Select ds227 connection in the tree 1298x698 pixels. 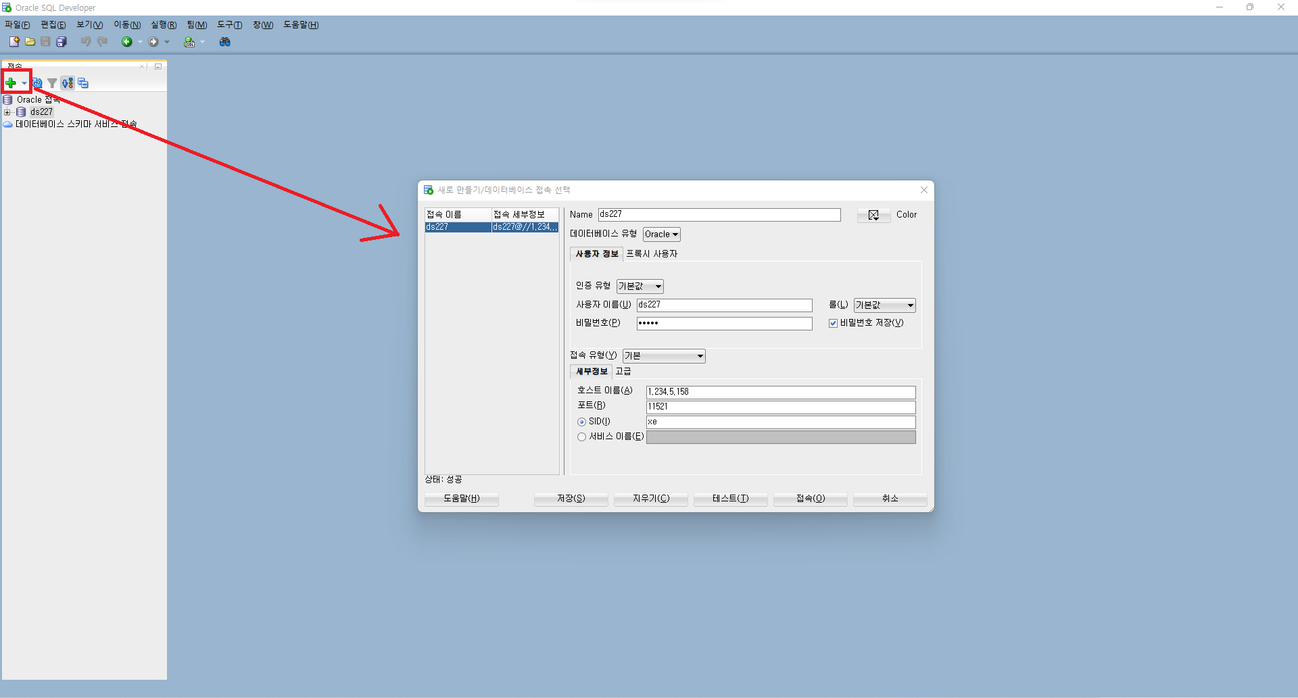coord(41,111)
